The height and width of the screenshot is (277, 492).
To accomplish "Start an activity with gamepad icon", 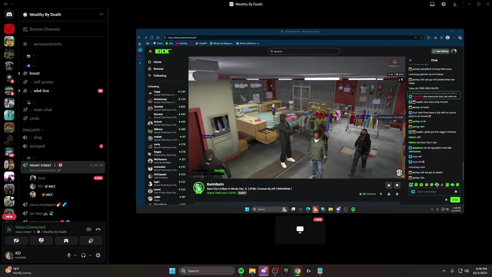I will coord(66,240).
